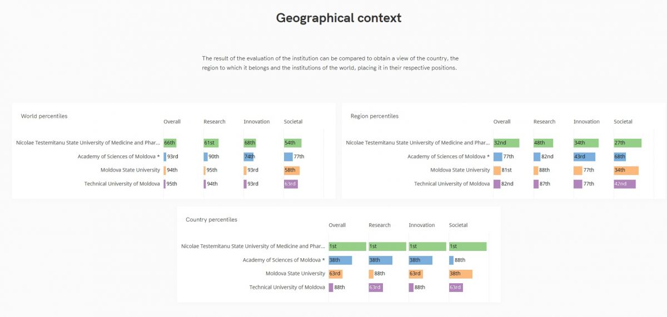Screen dimensions: 667x317
Task: Click Moldova State University's 63rd Country Overall bar
Action: 335,274
